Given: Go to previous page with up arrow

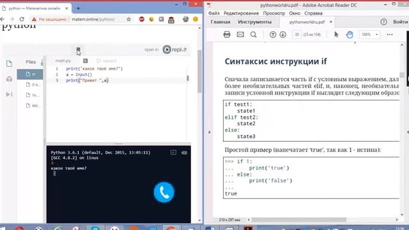Looking at the screenshot, I should 273,34.
